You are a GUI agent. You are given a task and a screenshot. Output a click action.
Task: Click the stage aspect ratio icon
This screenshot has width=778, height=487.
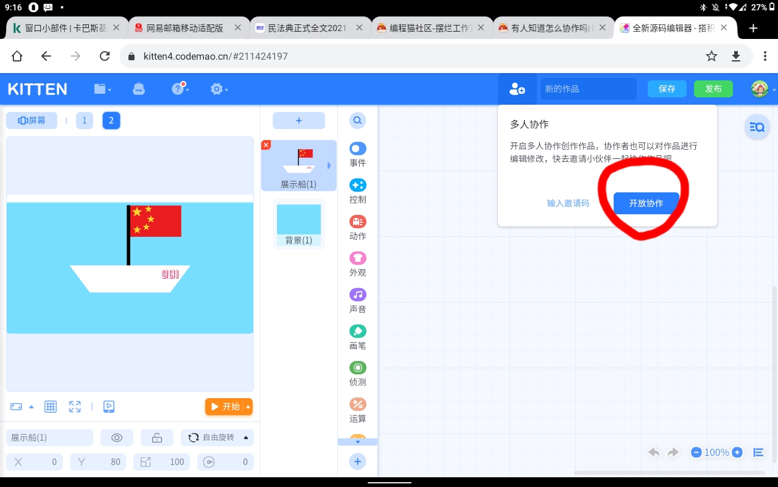pyautogui.click(x=16, y=407)
